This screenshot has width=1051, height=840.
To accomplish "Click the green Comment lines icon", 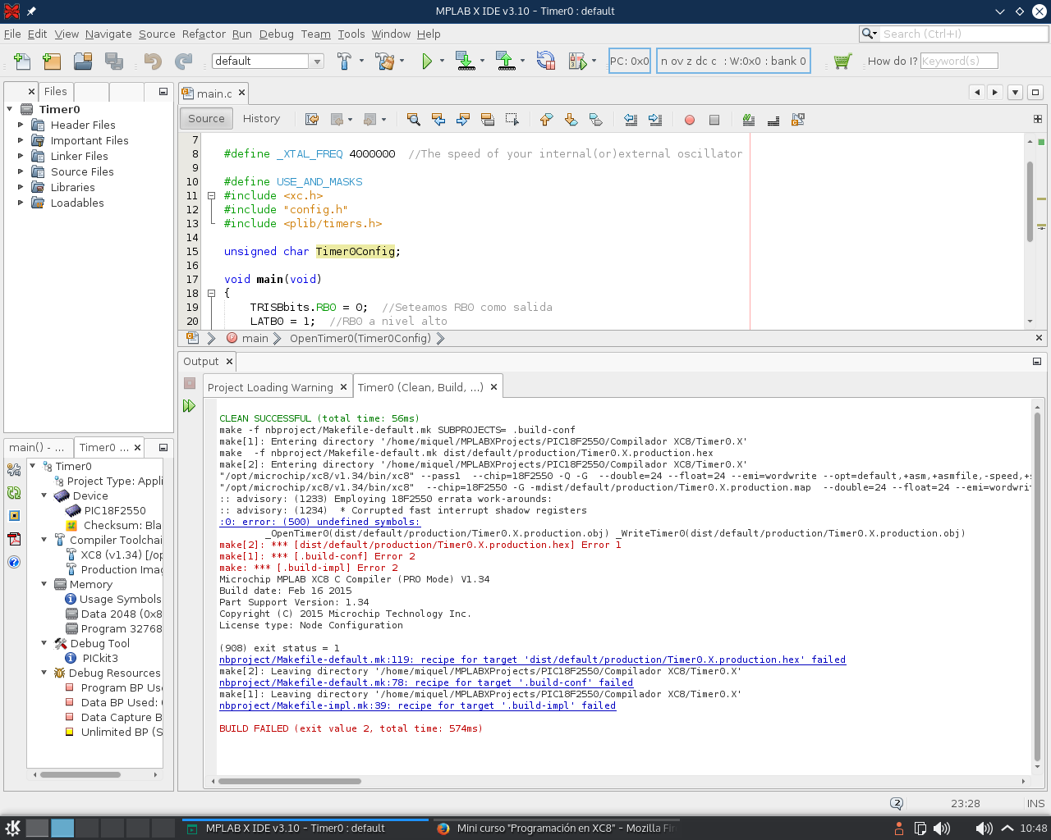I will click(749, 120).
